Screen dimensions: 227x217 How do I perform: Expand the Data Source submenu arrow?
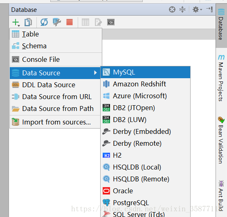[x=95, y=73]
